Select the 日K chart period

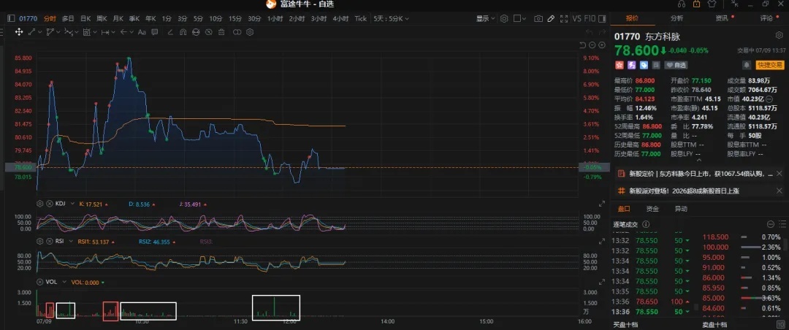coord(85,18)
